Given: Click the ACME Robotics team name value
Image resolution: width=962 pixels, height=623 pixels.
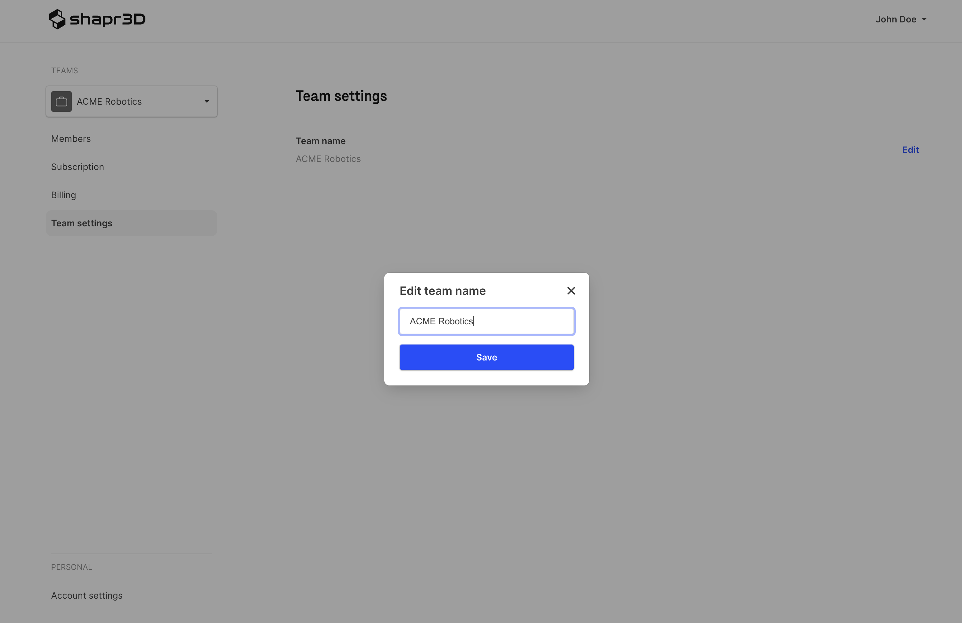Looking at the screenshot, I should pyautogui.click(x=328, y=159).
